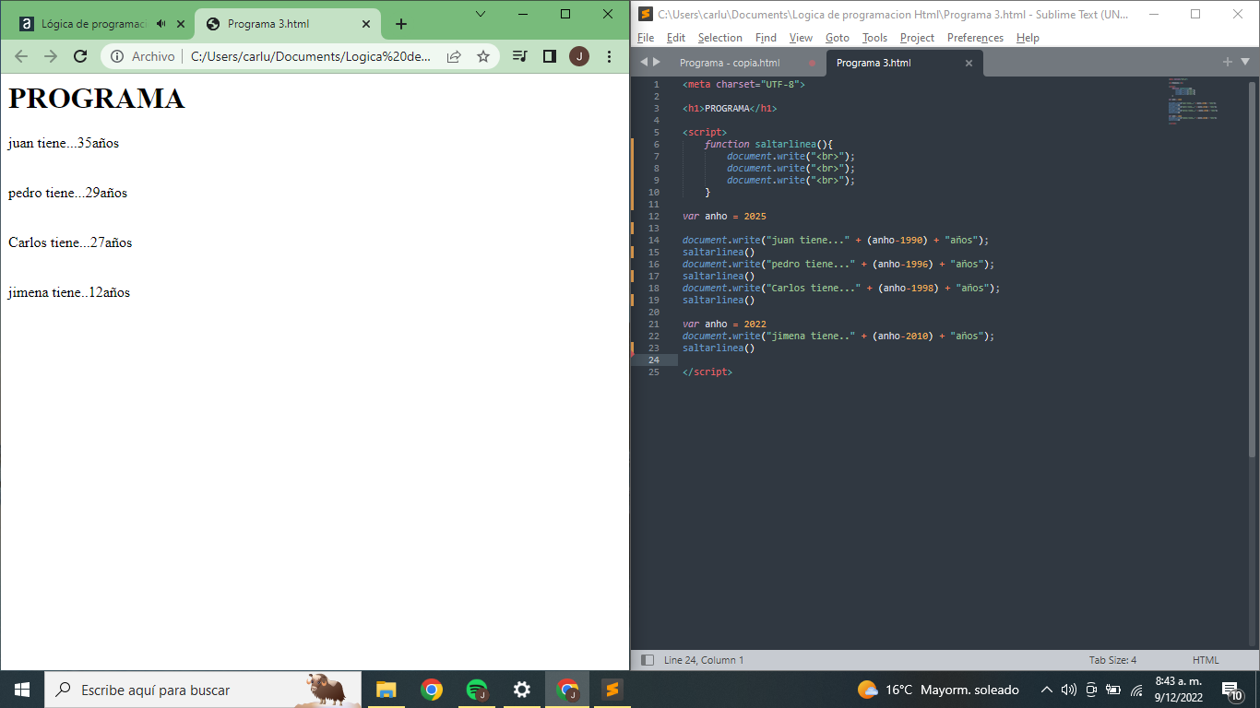Image resolution: width=1260 pixels, height=708 pixels.
Task: Open Settings gear from taskbar
Action: click(x=521, y=690)
